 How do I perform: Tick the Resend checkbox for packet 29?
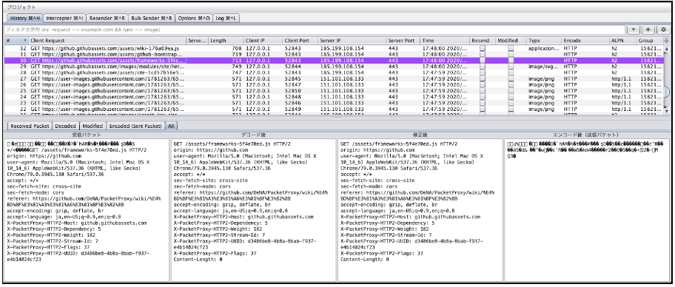pyautogui.click(x=483, y=67)
